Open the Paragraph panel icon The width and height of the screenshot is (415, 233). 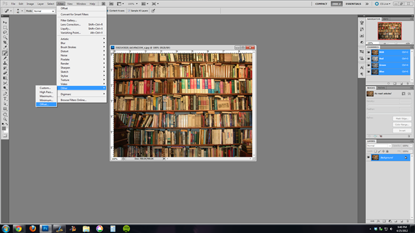coord(362,74)
